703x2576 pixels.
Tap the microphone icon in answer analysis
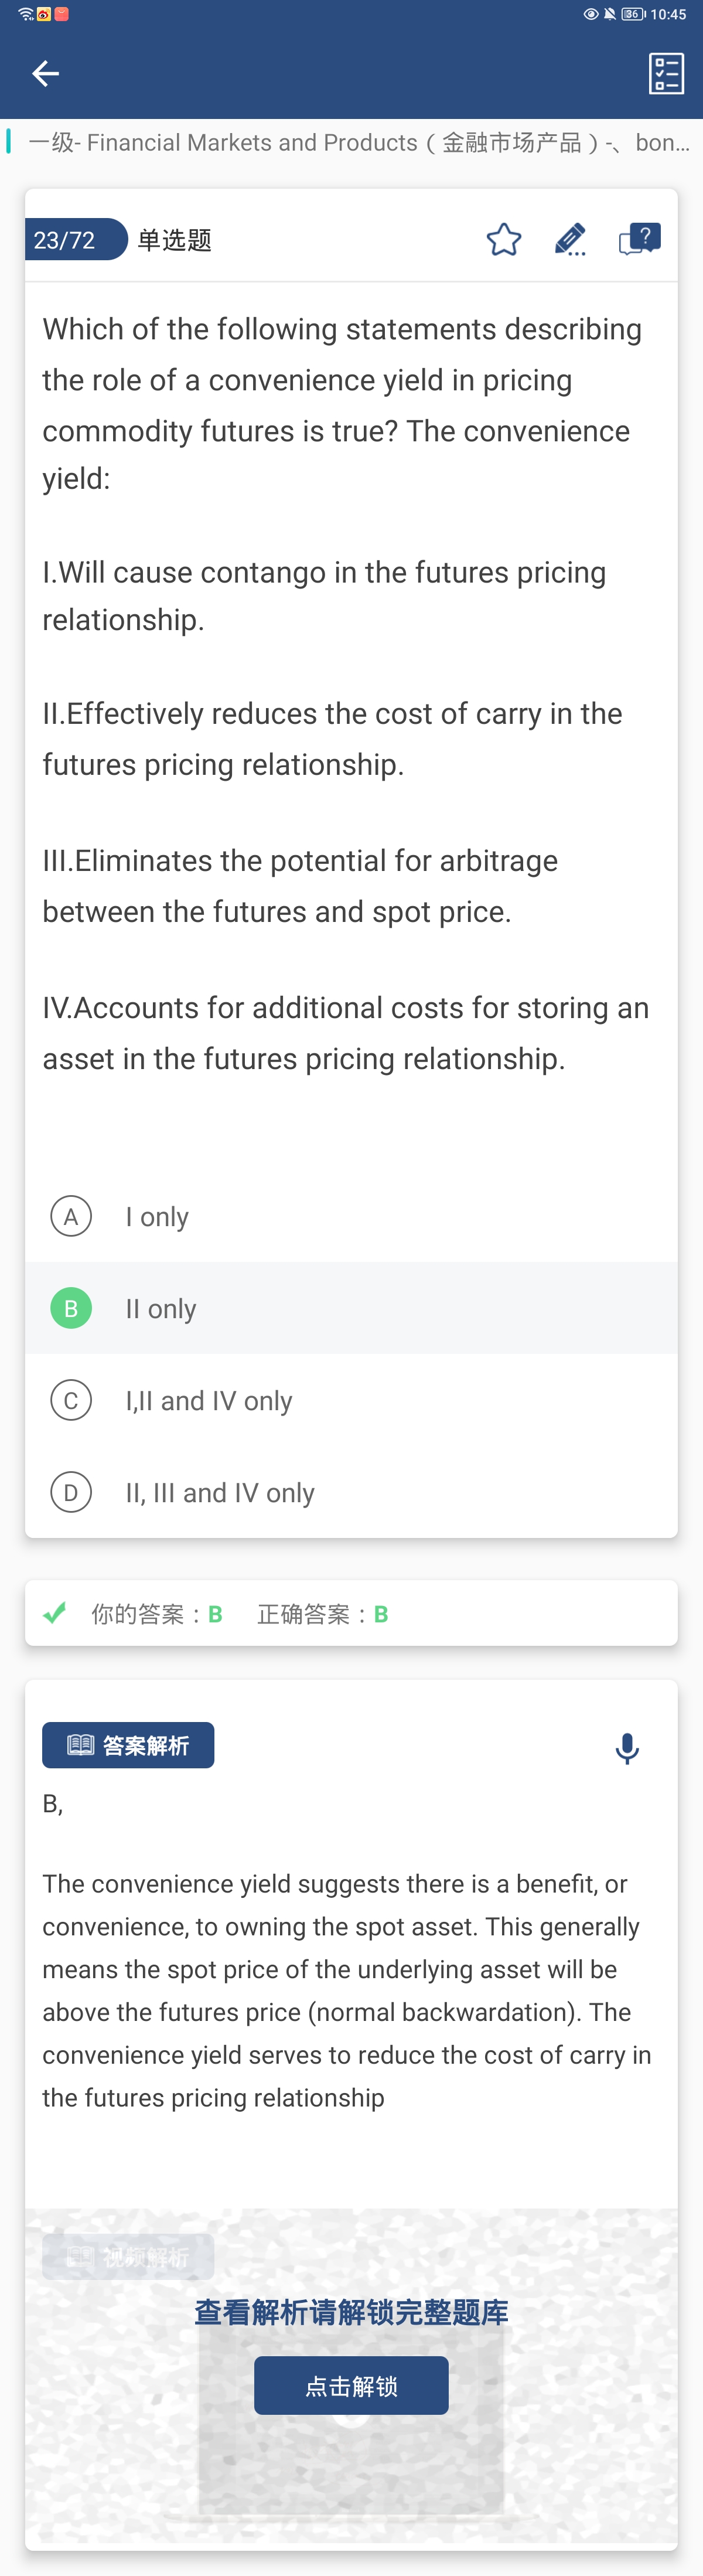click(627, 1748)
